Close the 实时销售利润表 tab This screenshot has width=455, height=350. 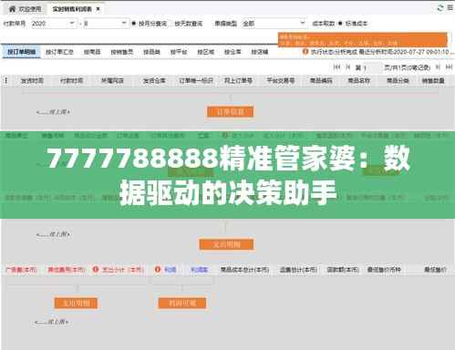pos(98,9)
